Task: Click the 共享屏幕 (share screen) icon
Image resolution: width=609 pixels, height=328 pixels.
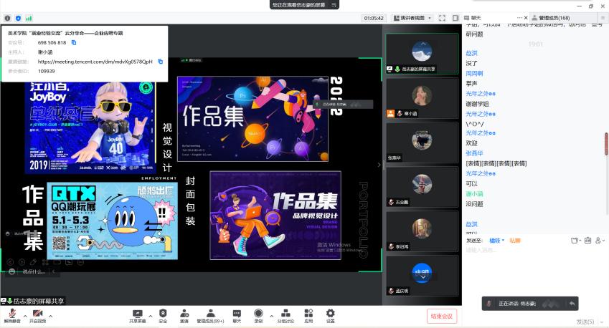Action: [x=139, y=313]
